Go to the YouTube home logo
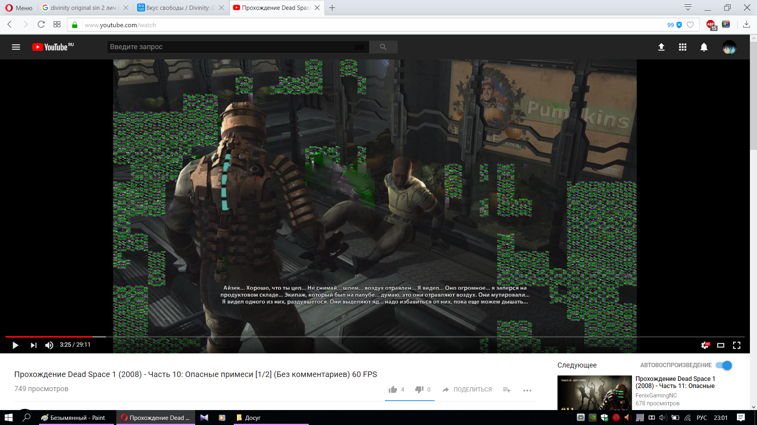Viewport: 757px width, 425px height. (x=53, y=47)
